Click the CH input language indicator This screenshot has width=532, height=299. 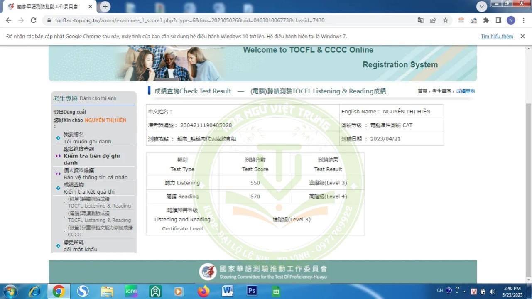(440, 291)
